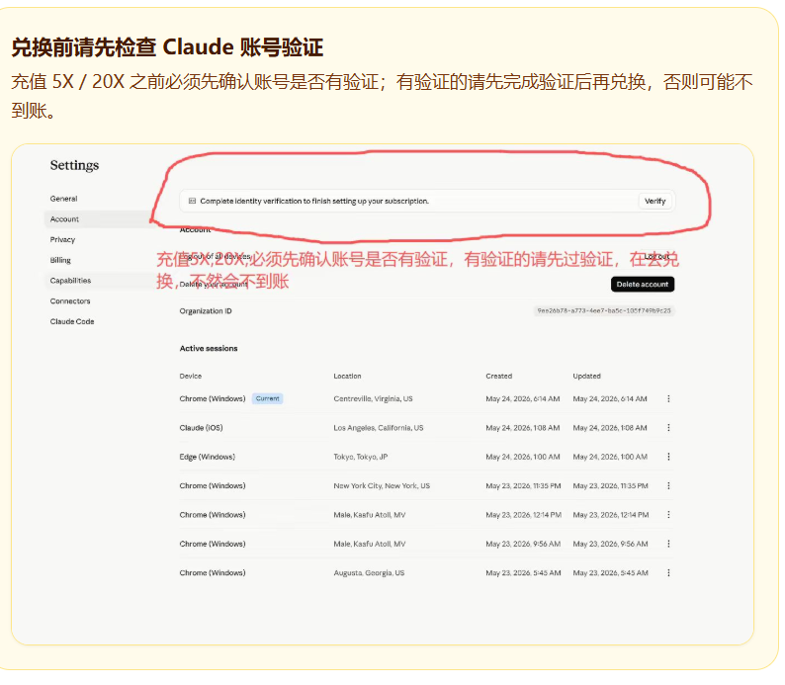Click the settings screenshot thumbnail

[383, 394]
